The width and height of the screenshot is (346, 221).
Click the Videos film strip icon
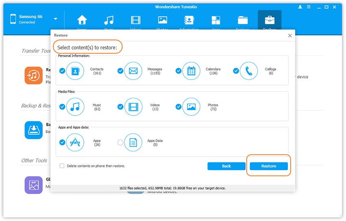coord(133,107)
